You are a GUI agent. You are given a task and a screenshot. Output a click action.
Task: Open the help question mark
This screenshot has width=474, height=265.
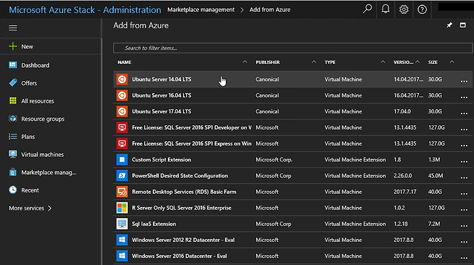pos(422,9)
